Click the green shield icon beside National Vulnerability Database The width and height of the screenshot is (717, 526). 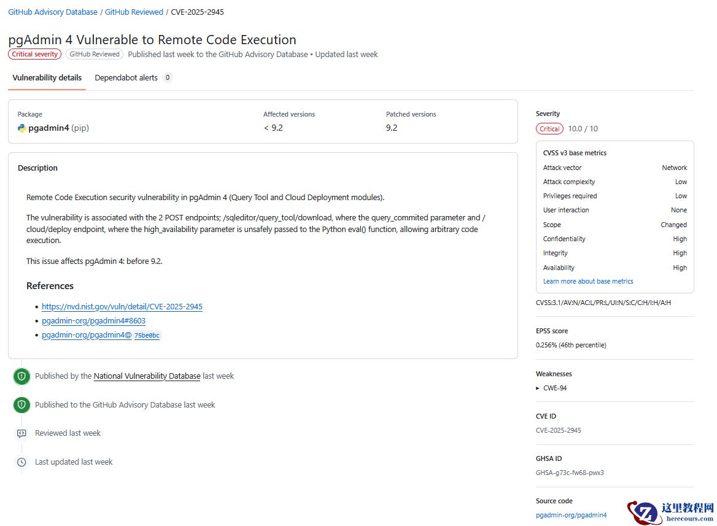(21, 376)
